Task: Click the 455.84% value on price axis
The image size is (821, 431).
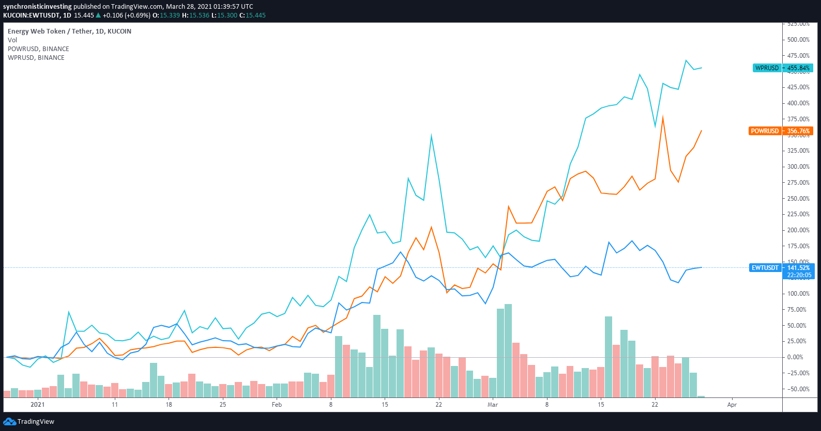Action: [x=798, y=68]
